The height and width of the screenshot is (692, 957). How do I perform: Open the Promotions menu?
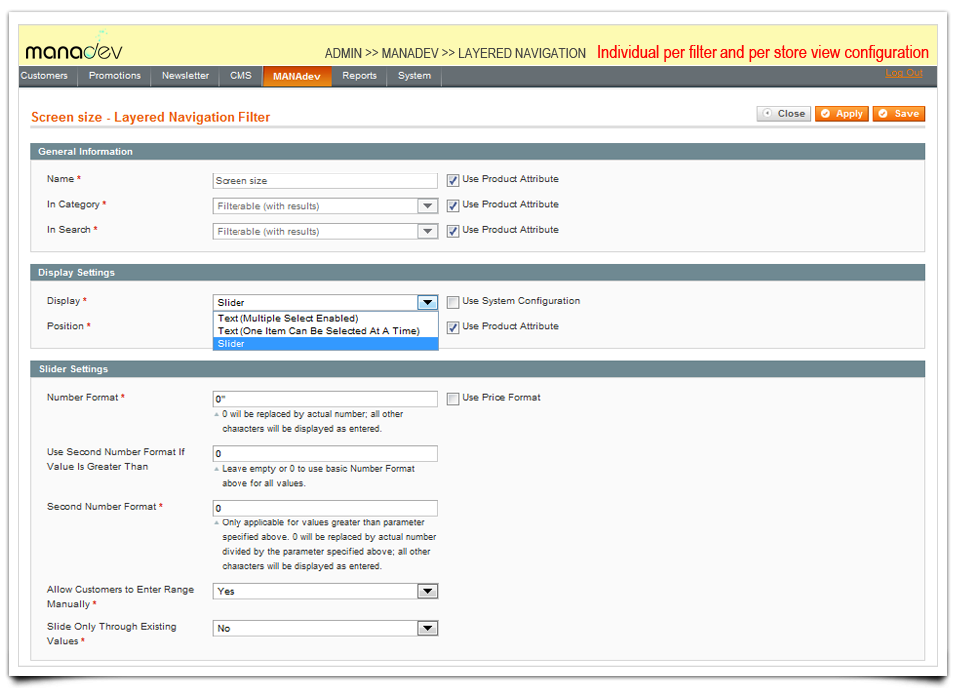[114, 76]
